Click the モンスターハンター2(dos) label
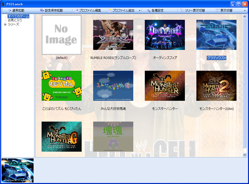 click(x=216, y=109)
